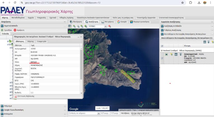Switch to Χάρτης tab in info popup
This screenshot has height=117, width=214.
click(x=30, y=42)
